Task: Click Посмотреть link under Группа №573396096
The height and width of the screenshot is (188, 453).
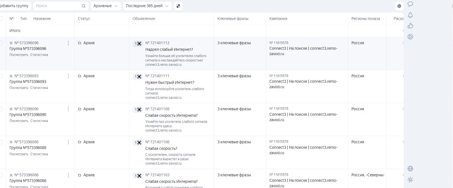Action: click(x=19, y=55)
